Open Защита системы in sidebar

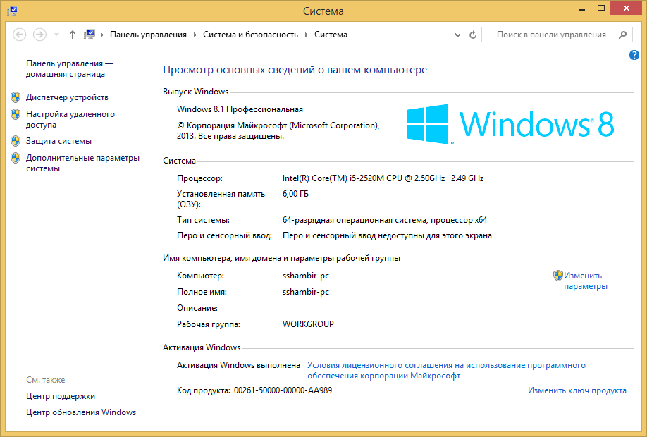click(58, 141)
